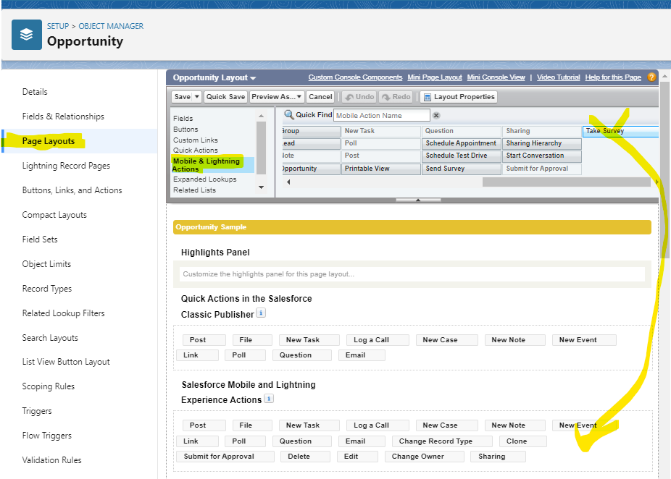The height and width of the screenshot is (479, 671).
Task: Click the palette horizontal scrollbar
Action: pyautogui.click(x=566, y=182)
